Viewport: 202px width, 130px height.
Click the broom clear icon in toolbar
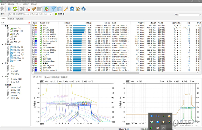(x=34, y=9)
